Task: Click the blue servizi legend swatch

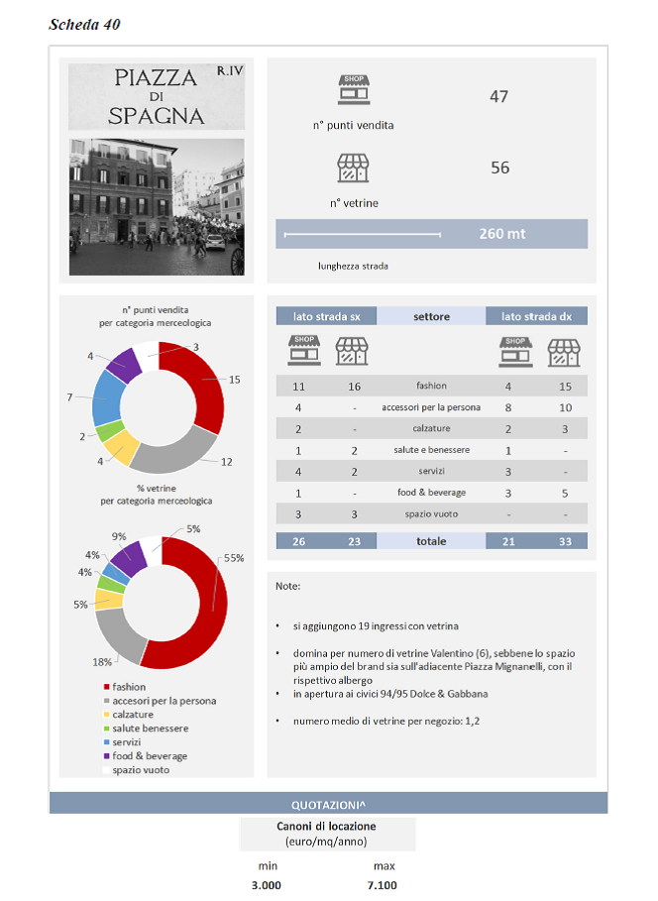Action: [x=106, y=742]
